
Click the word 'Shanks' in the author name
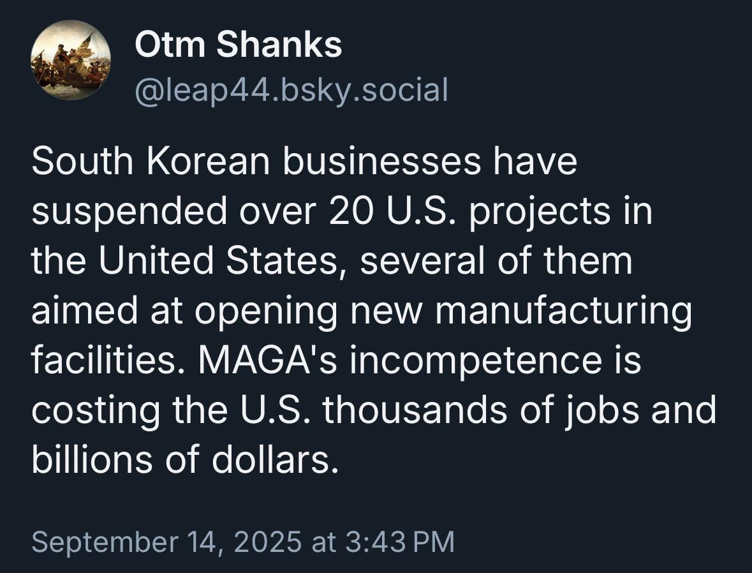[x=279, y=45]
